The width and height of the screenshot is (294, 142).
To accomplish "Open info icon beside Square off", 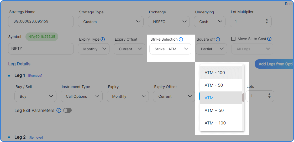I will [x=218, y=40].
